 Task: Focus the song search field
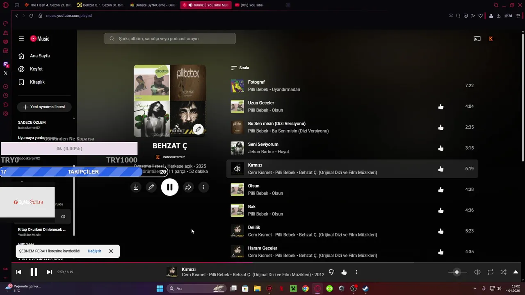pyautogui.click(x=170, y=39)
